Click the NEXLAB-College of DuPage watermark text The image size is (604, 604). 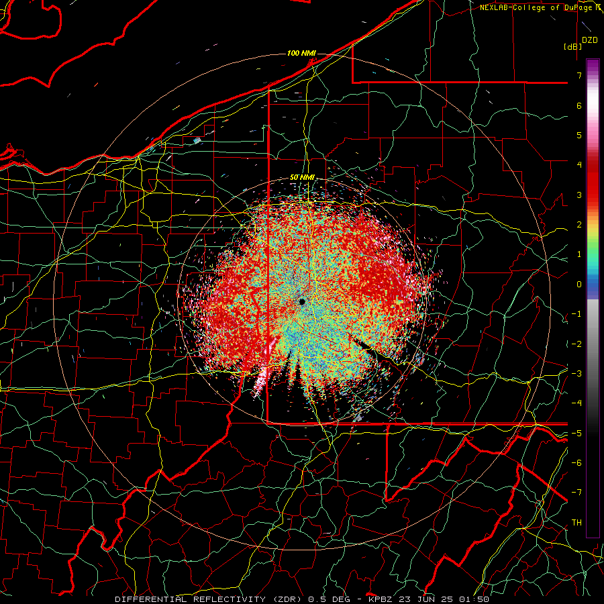540,7
